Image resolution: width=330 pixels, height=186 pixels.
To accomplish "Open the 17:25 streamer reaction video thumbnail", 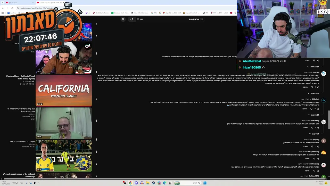I will tap(64, 58).
